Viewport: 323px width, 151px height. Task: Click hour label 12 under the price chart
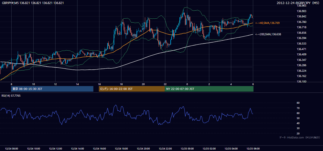point(55,84)
